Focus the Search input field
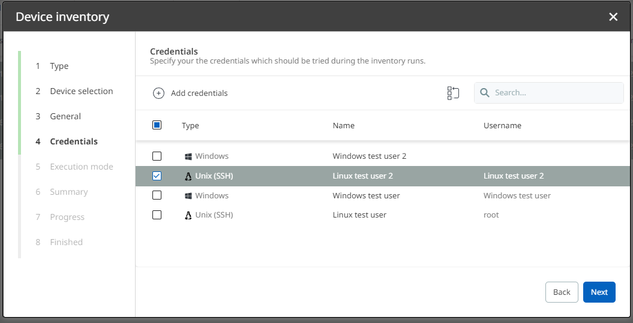The image size is (633, 323). 555,93
